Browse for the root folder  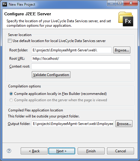coord(122,50)
